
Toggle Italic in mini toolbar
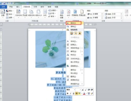[70, 93]
